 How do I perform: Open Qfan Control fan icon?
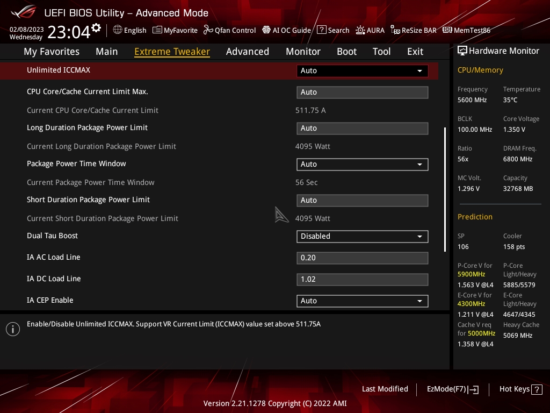pos(208,30)
